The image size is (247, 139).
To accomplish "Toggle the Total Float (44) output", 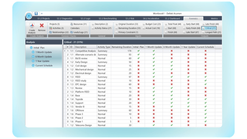I will coord(173,24).
